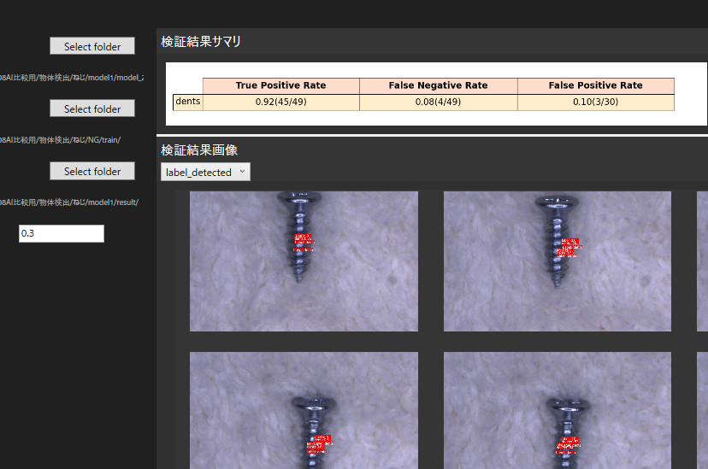Click the NG/train folder path text

(60, 139)
